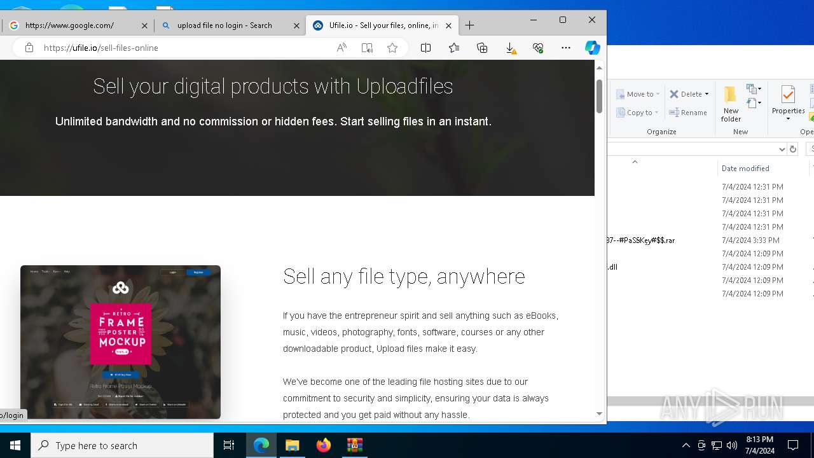Open File Explorer from the taskbar

point(293,445)
